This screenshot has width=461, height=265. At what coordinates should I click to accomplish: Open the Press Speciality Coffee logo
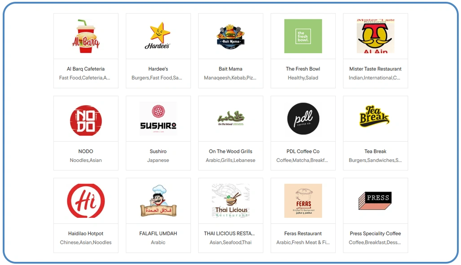[x=375, y=201]
